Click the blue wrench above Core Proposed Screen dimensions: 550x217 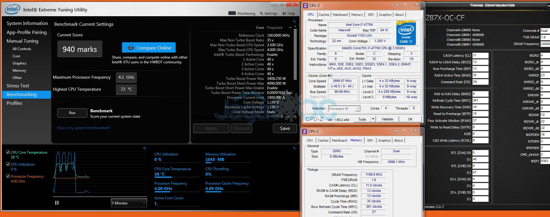tap(294, 22)
